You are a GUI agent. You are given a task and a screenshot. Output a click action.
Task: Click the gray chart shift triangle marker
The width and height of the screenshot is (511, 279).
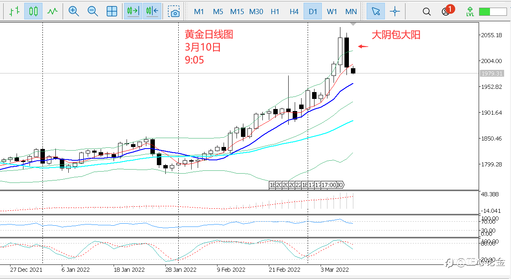click(x=353, y=25)
